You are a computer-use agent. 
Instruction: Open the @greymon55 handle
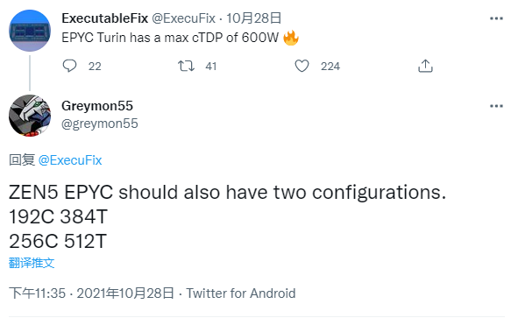[100, 124]
